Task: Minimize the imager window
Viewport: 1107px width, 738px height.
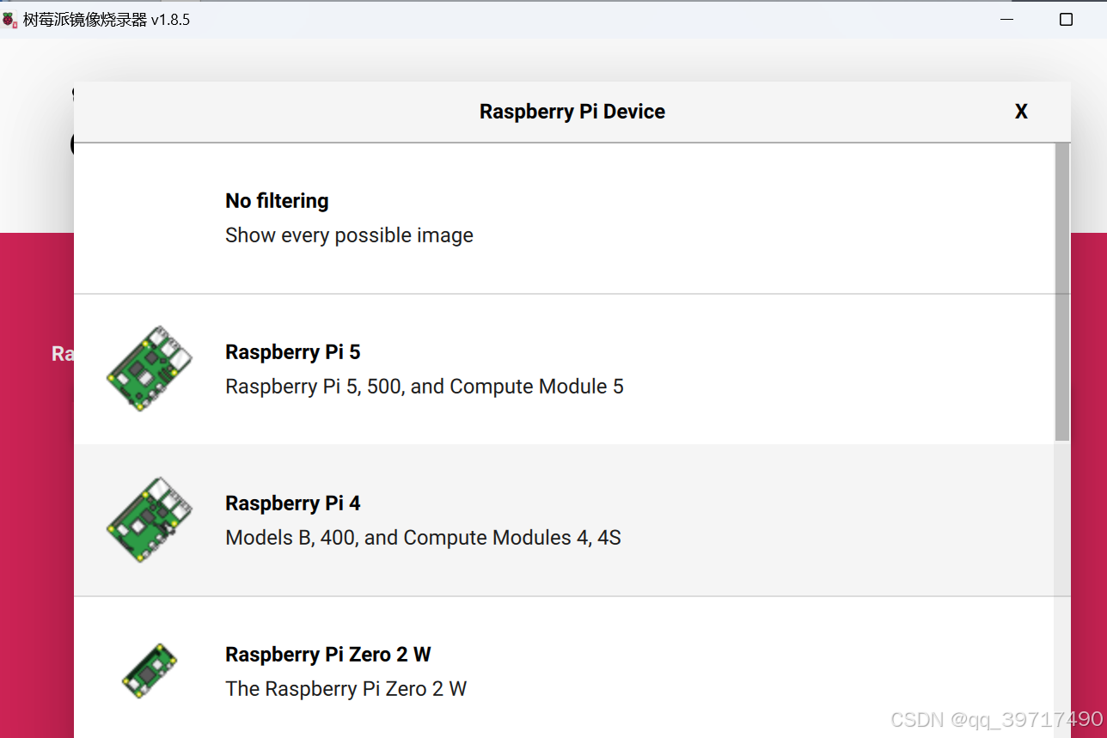Action: point(1007,20)
